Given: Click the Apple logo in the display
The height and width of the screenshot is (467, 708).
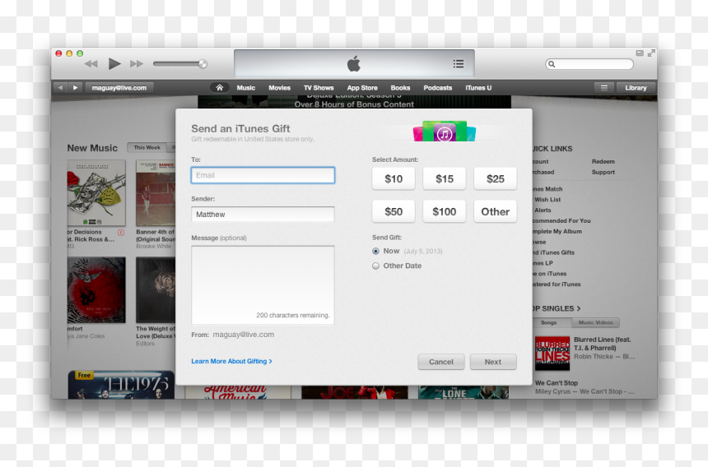Looking at the screenshot, I should tap(354, 63).
